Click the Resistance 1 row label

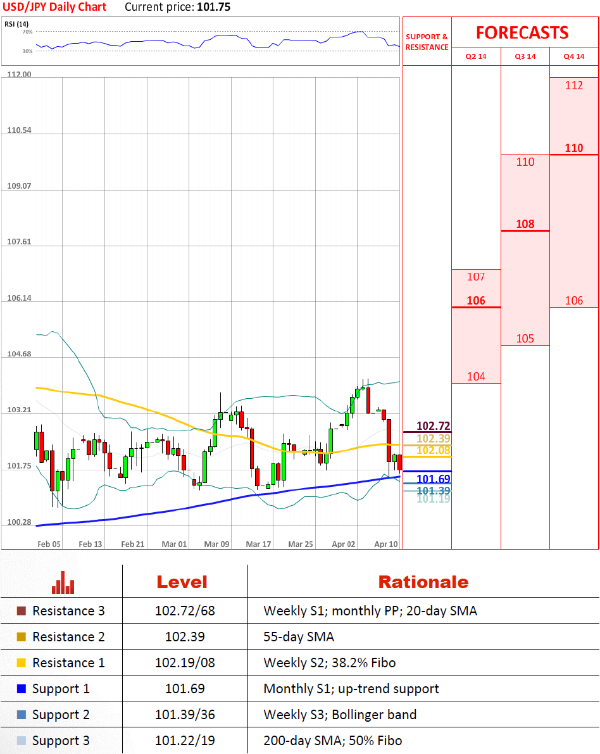pyautogui.click(x=68, y=663)
